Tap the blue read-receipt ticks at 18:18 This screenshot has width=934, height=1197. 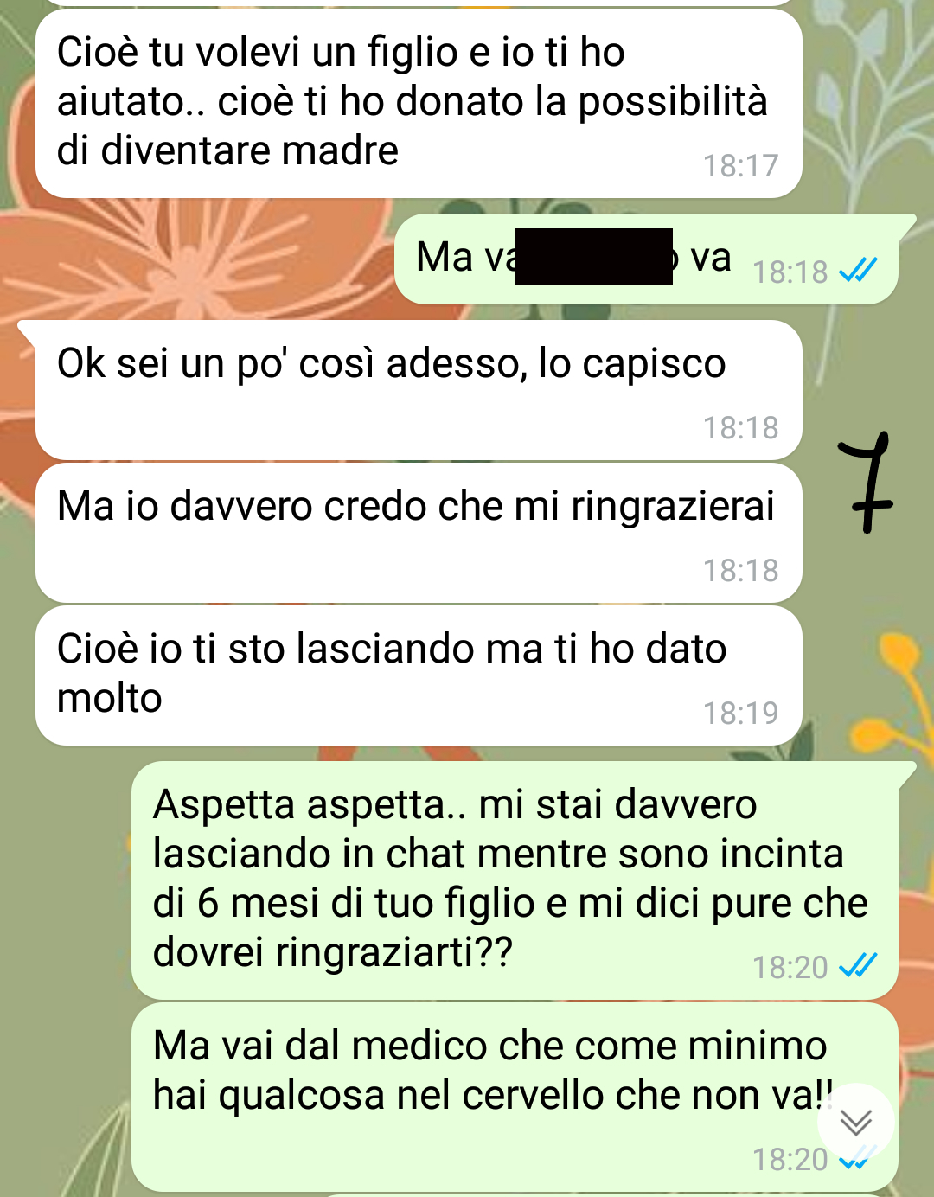point(858,271)
